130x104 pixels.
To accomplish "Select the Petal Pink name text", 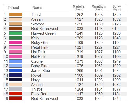I will [x=40, y=47].
